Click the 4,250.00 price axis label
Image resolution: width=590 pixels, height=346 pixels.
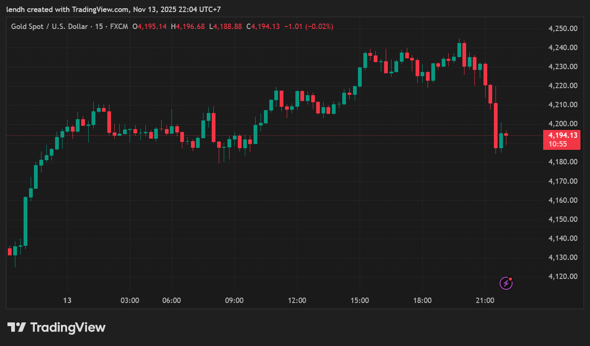(563, 29)
